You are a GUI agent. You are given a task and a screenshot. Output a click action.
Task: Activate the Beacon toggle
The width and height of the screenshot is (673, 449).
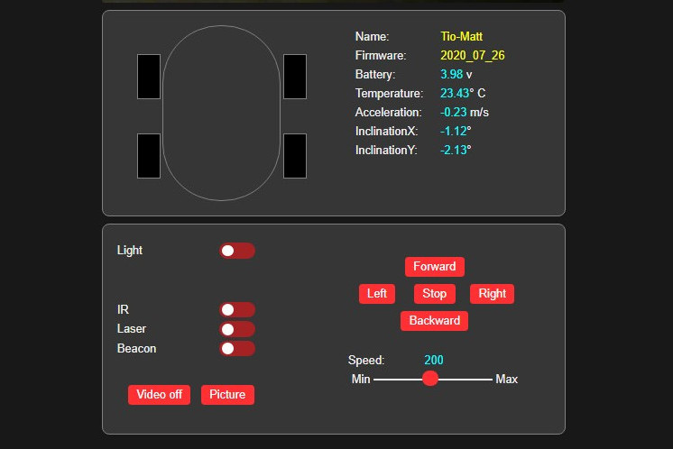(x=237, y=348)
